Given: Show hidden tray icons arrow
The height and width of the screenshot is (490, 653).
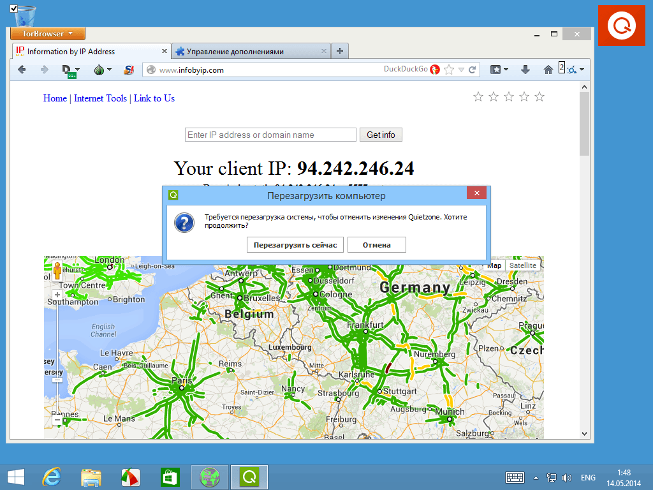Looking at the screenshot, I should [x=536, y=478].
